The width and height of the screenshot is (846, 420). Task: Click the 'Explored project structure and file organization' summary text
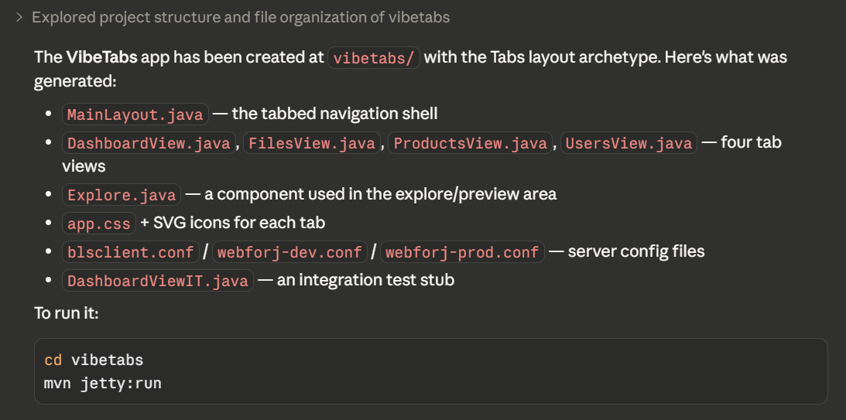pos(241,17)
